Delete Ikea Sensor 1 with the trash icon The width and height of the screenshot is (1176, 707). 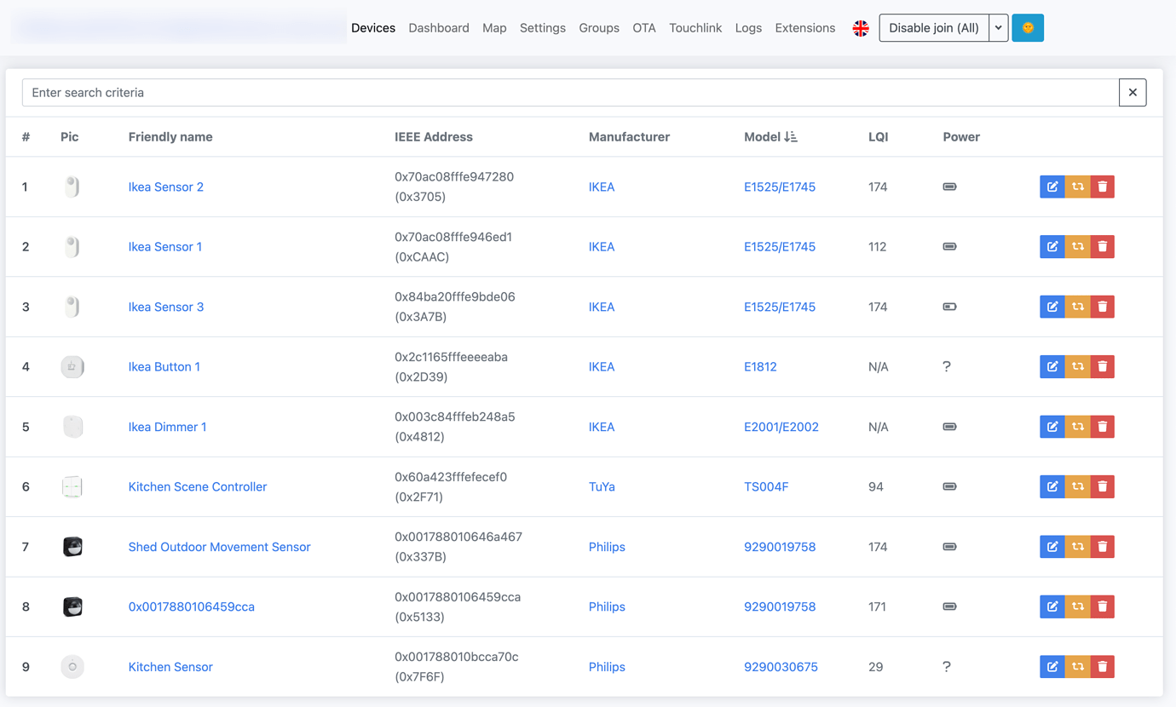[x=1103, y=246]
